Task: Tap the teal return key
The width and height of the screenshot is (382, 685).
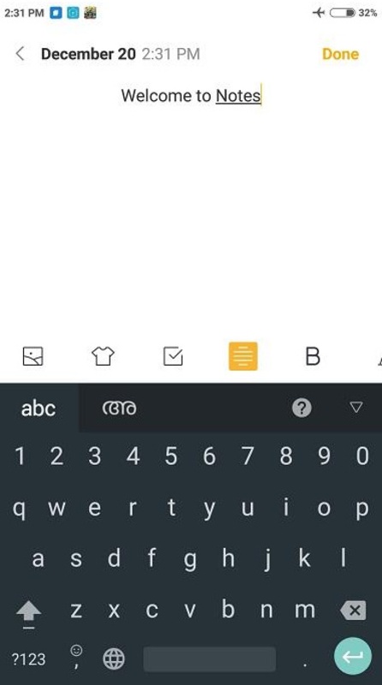Action: [353, 656]
